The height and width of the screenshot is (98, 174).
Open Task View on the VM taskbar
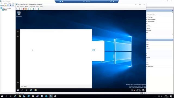coord(27,90)
